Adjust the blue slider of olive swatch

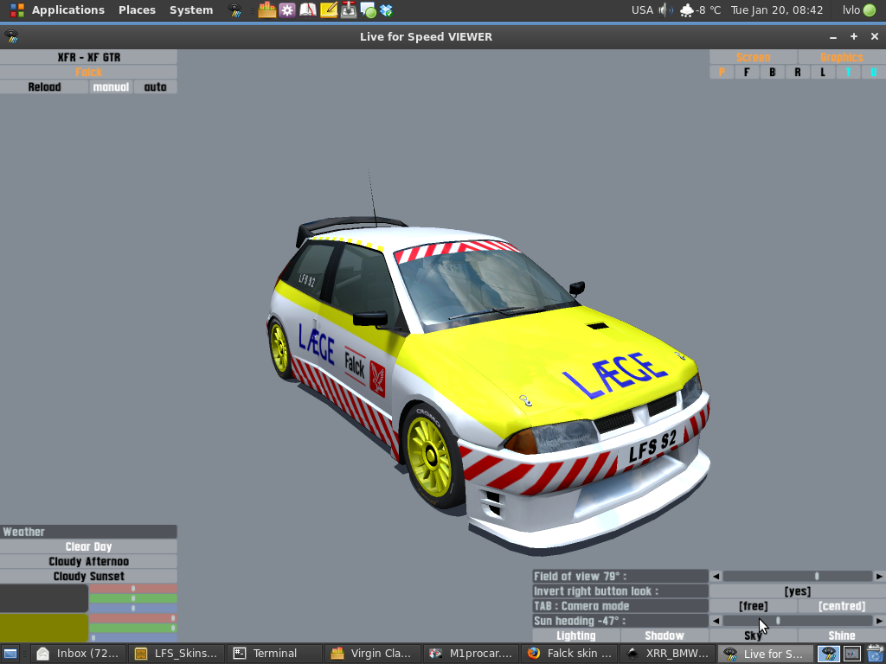(x=133, y=638)
